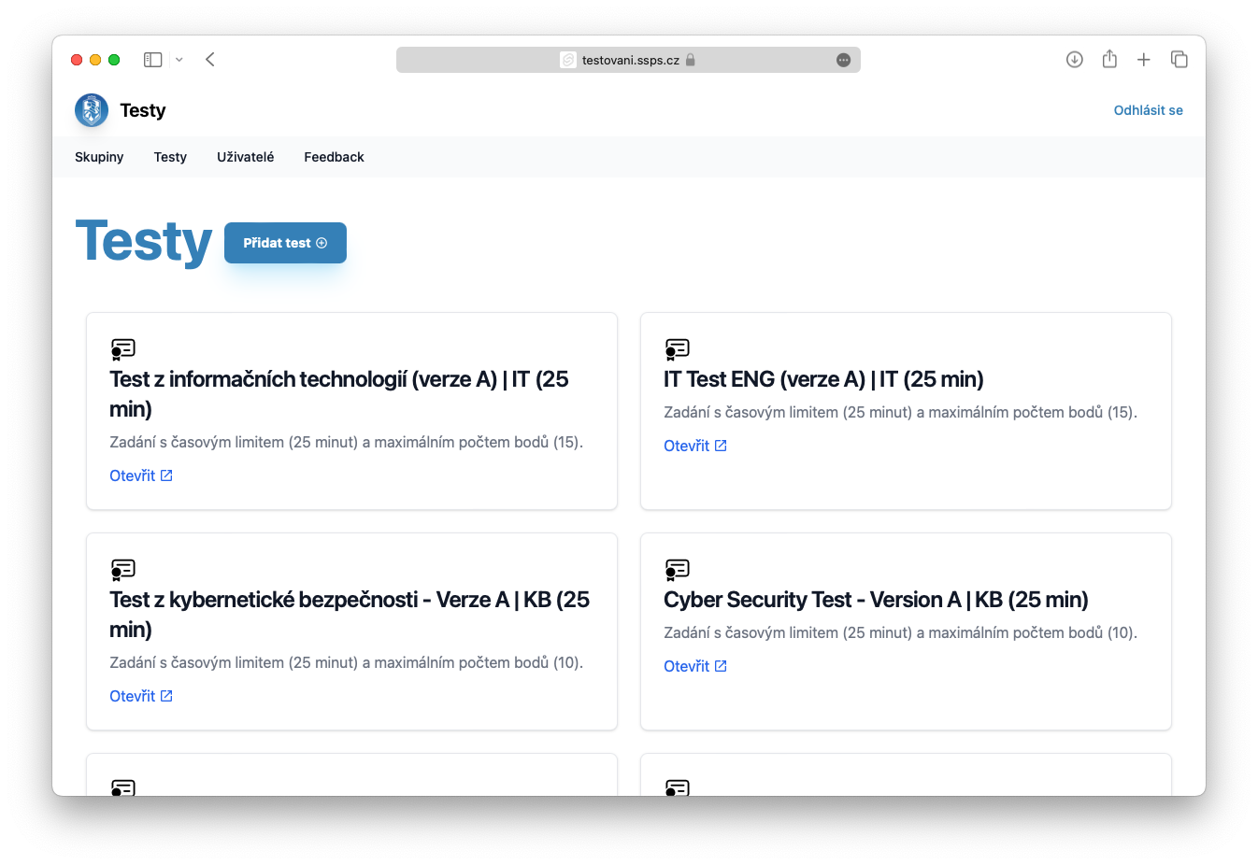Go to the Uživatelé section
1258x865 pixels.
pyautogui.click(x=246, y=157)
